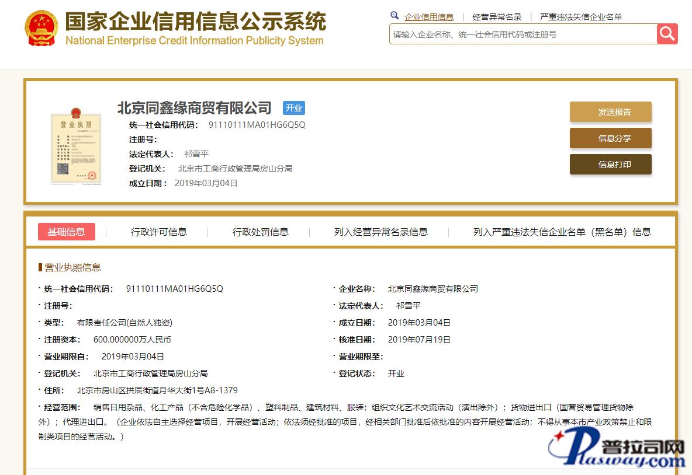Click the small magnifier icon beside 企业信用信息
The width and height of the screenshot is (692, 475).
(x=395, y=16)
